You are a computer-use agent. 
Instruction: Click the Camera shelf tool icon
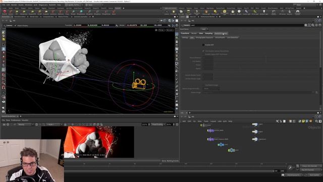point(167,12)
